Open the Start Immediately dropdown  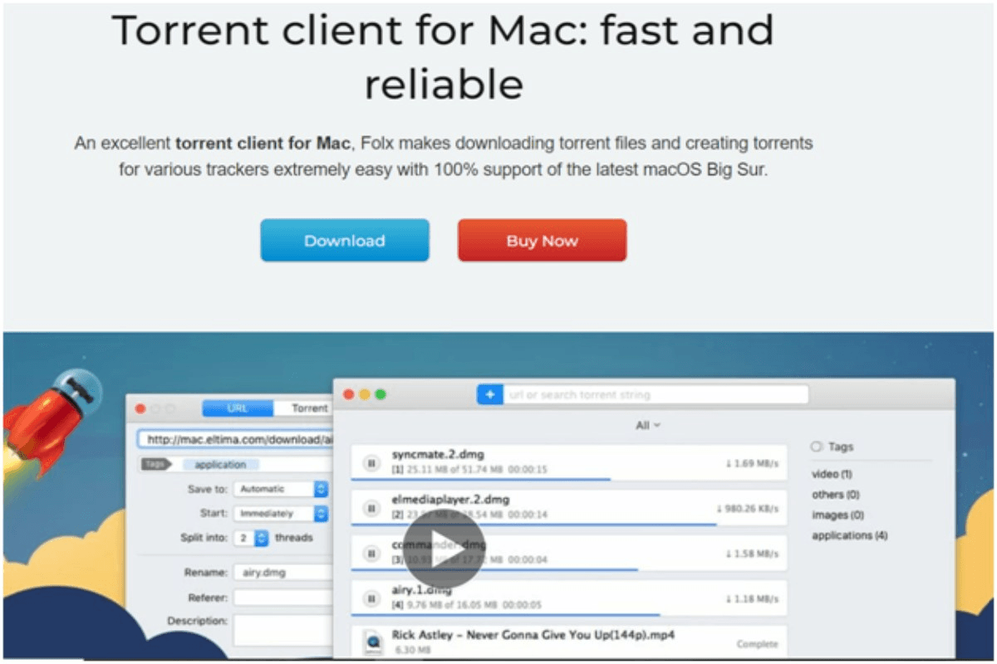pos(281,513)
